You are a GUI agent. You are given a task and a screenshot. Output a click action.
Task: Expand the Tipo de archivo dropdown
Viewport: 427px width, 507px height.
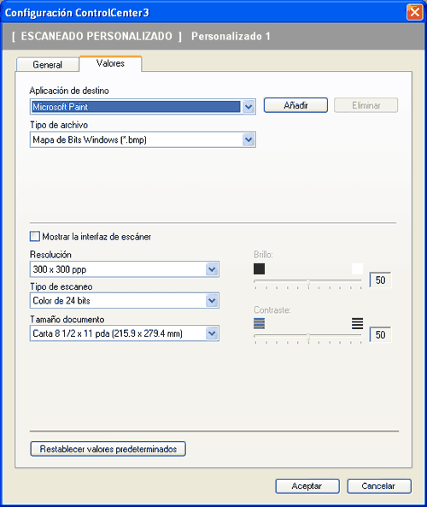click(x=249, y=139)
